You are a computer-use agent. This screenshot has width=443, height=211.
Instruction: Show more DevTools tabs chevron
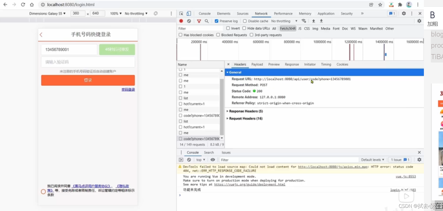click(x=362, y=13)
